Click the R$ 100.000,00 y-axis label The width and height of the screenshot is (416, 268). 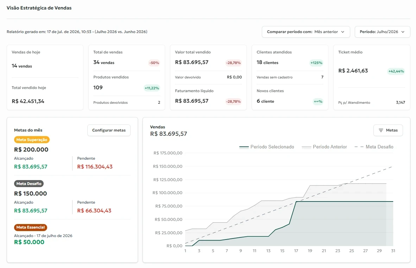(x=168, y=193)
